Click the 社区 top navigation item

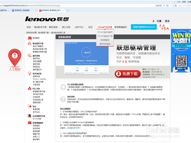point(90,27)
